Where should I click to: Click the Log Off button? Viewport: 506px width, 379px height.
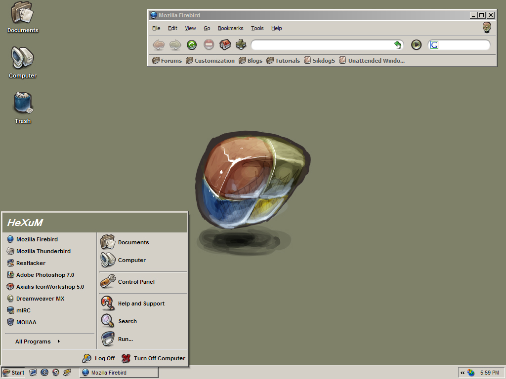[x=99, y=358]
